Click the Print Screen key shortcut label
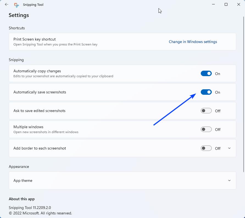 coord(35,39)
